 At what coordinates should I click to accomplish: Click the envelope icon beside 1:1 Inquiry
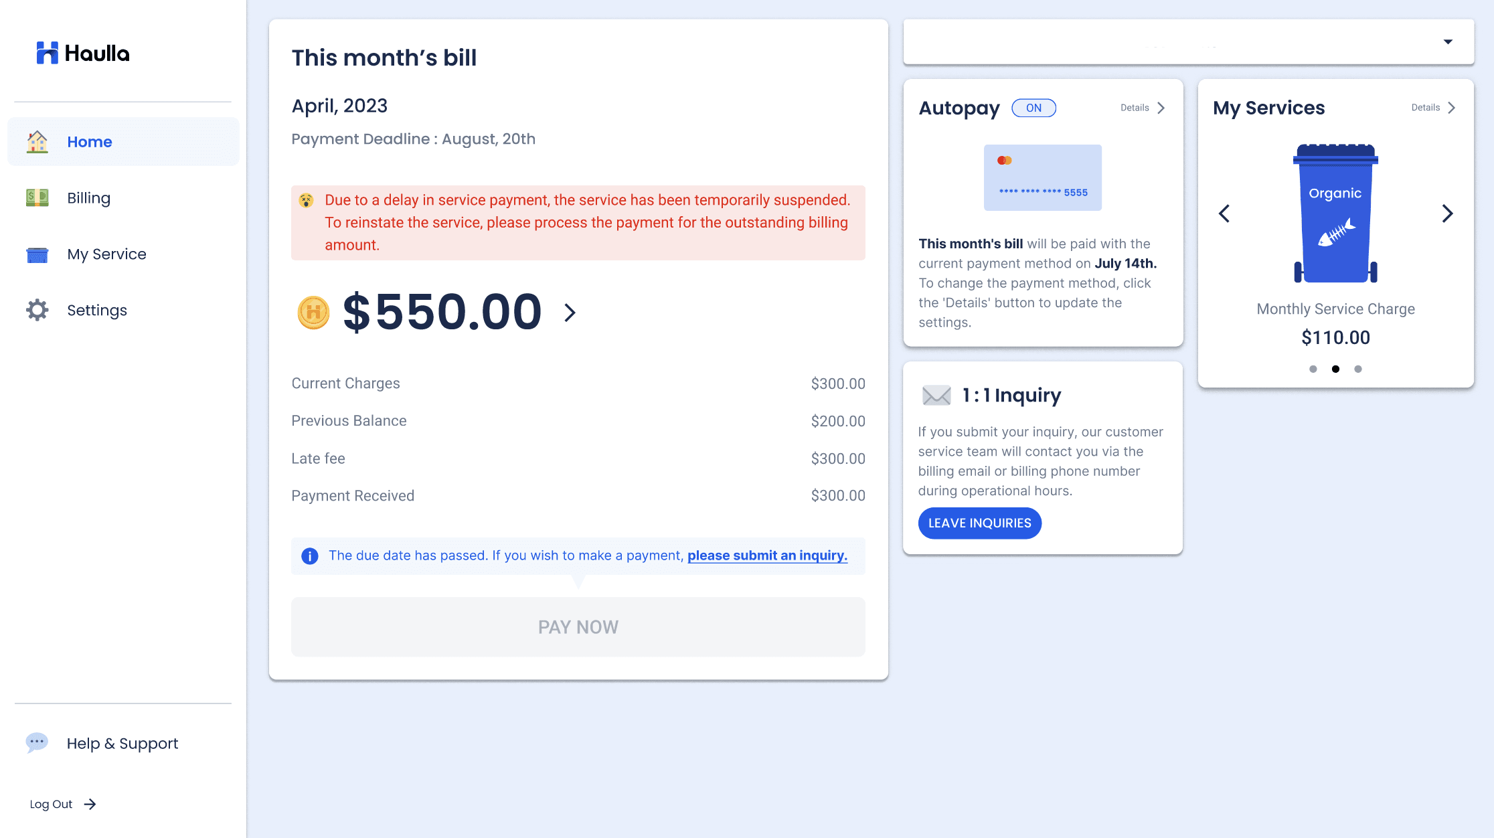(936, 396)
